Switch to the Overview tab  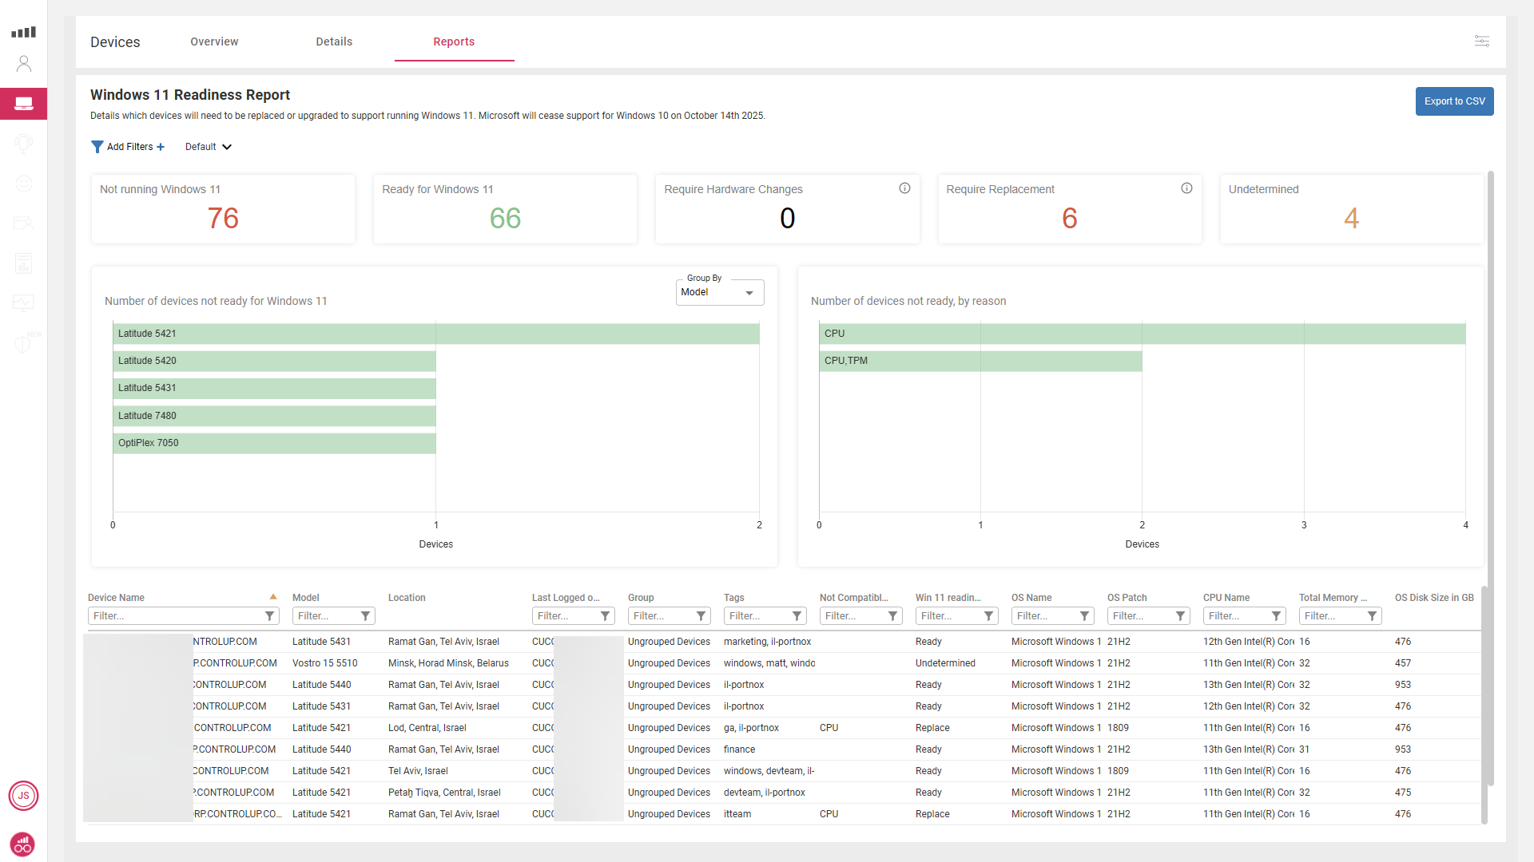coord(214,42)
